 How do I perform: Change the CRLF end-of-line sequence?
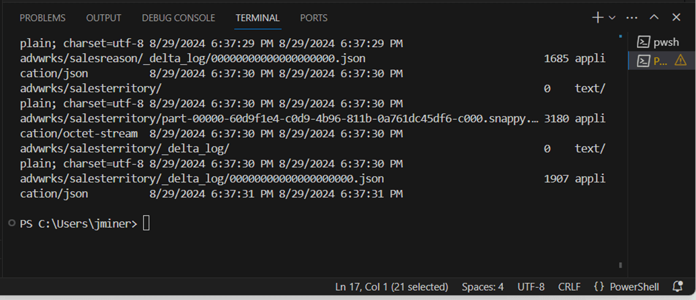(x=569, y=287)
